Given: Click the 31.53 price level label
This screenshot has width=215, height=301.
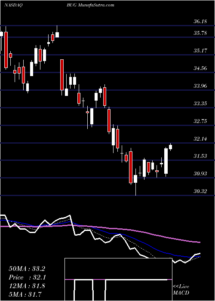Looking at the screenshot, I should [200, 156].
